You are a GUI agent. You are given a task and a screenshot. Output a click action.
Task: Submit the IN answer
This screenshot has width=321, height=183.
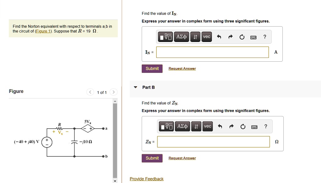(152, 69)
